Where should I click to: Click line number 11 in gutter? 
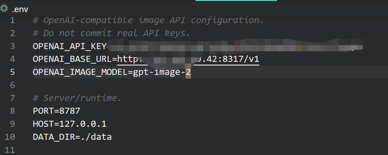(10, 150)
